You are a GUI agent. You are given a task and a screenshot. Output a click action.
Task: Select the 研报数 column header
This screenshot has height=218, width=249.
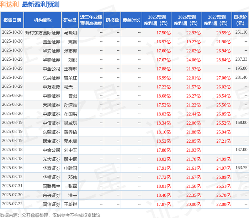click(x=112, y=20)
